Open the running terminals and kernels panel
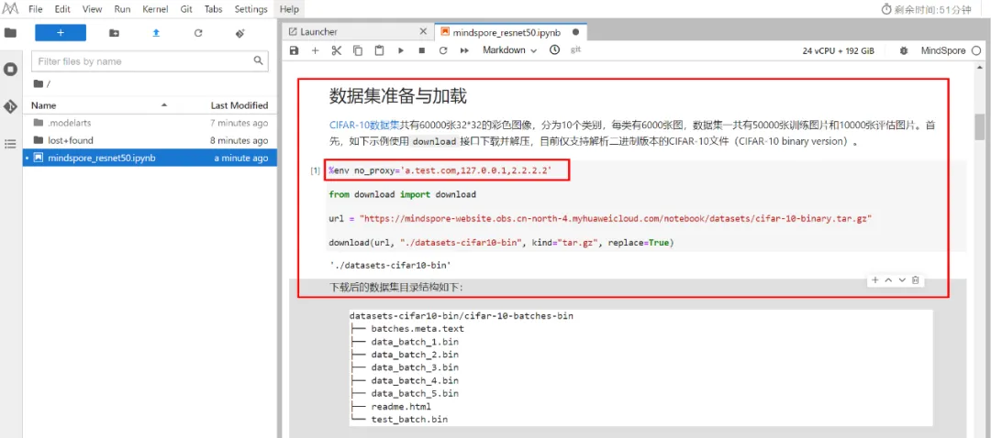 (x=11, y=70)
